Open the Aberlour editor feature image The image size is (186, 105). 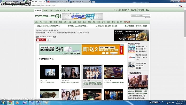[138, 82]
